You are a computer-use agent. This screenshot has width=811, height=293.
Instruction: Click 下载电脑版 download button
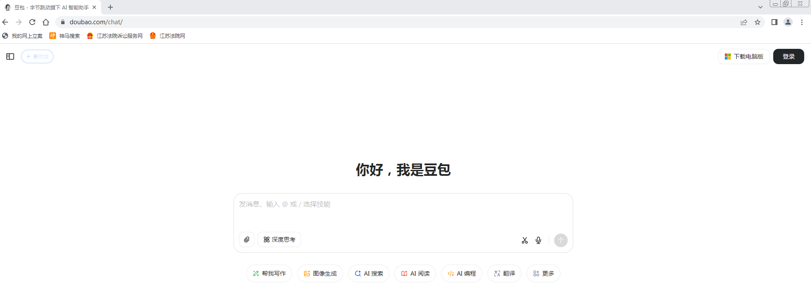[744, 56]
